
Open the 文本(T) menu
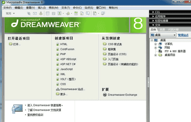(x=65, y=8)
